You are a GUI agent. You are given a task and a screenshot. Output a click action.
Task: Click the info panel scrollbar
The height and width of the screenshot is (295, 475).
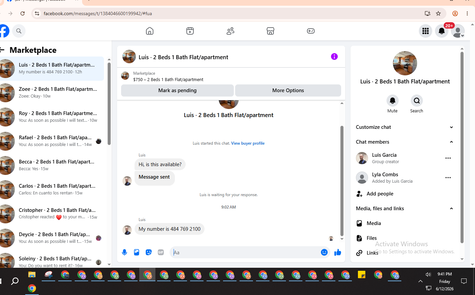click(462, 147)
